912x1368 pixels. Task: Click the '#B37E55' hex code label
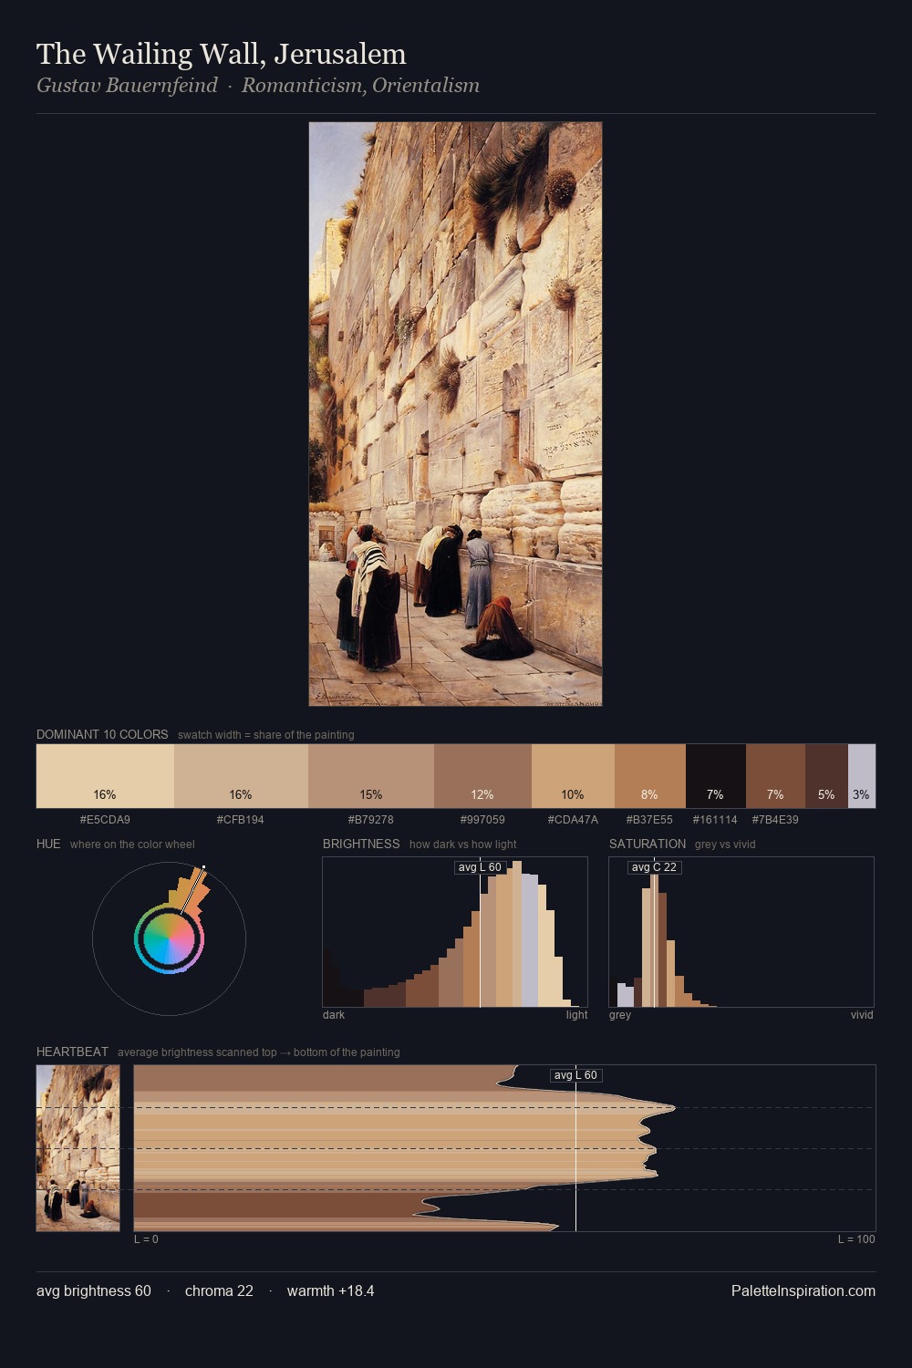649,820
